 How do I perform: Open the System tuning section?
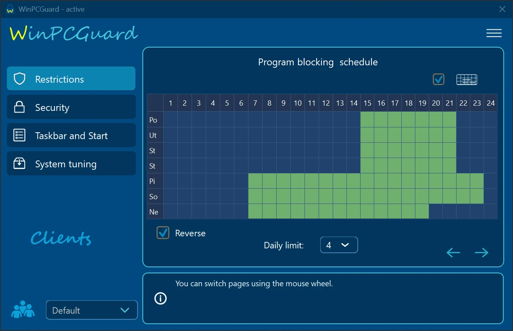(71, 163)
